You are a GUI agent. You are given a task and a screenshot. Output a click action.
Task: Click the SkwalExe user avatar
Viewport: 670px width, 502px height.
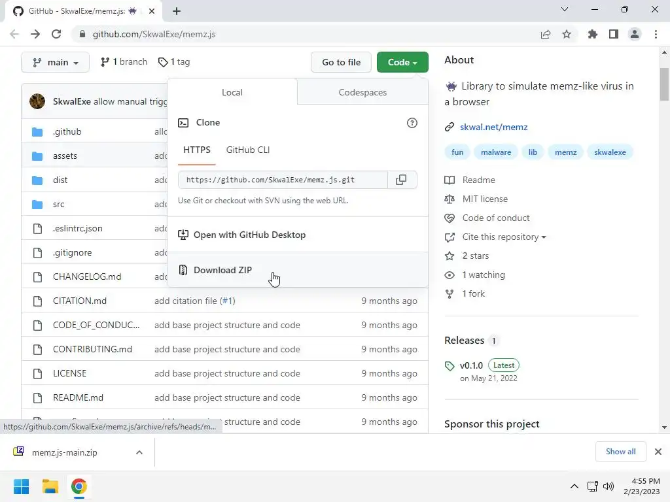click(x=37, y=101)
